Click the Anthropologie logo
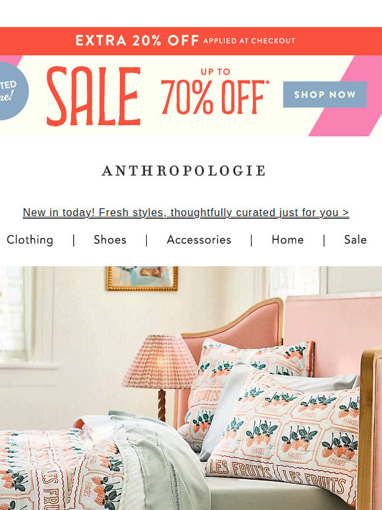This screenshot has width=382, height=510. pos(184,171)
